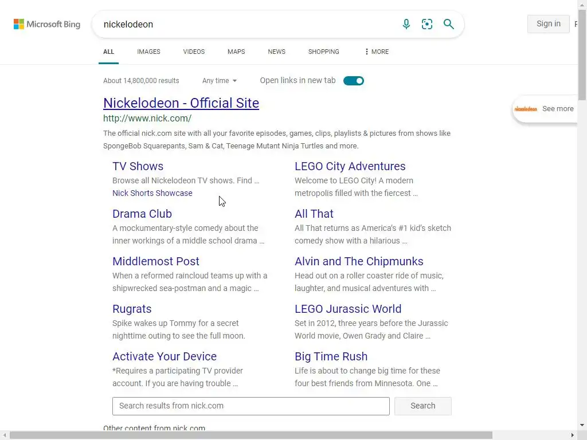Screen dimensions: 587x440
Task: Open the three-dot MORE menu
Action: (377, 52)
